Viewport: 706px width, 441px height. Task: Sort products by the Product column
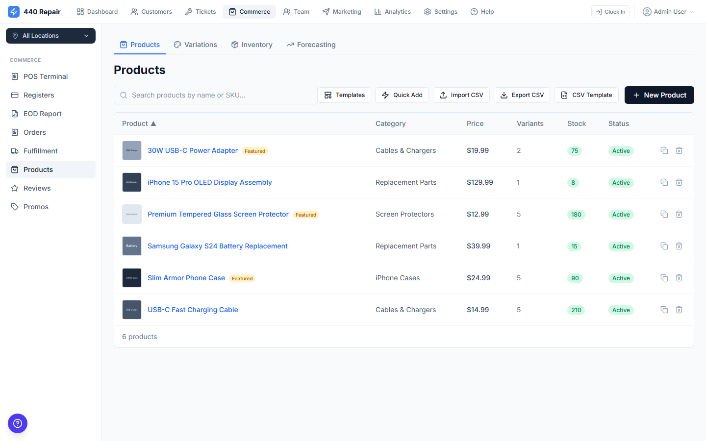(139, 123)
